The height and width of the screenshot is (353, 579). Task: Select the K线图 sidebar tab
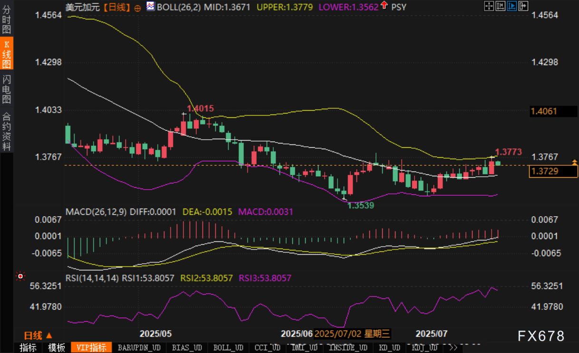click(x=7, y=54)
